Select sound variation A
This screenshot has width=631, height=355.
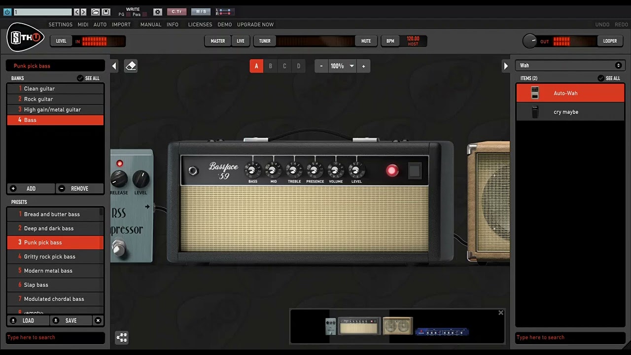coord(256,66)
